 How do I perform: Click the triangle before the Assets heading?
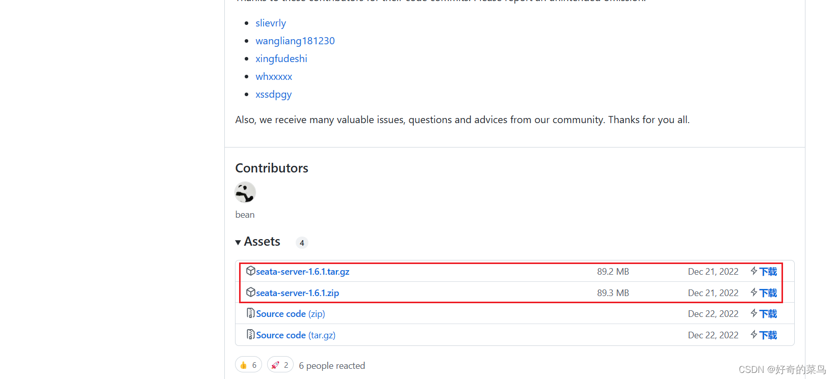click(238, 242)
